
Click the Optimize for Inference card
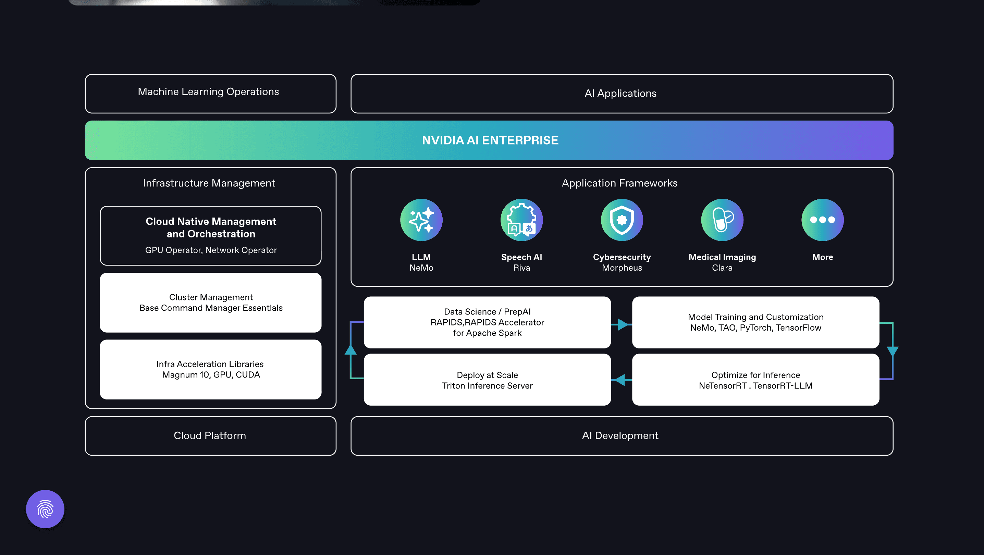[x=755, y=380]
